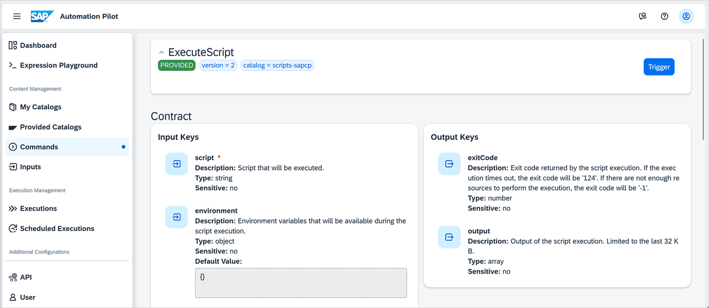This screenshot has width=709, height=308.
Task: Open the help question mark icon
Action: click(664, 16)
